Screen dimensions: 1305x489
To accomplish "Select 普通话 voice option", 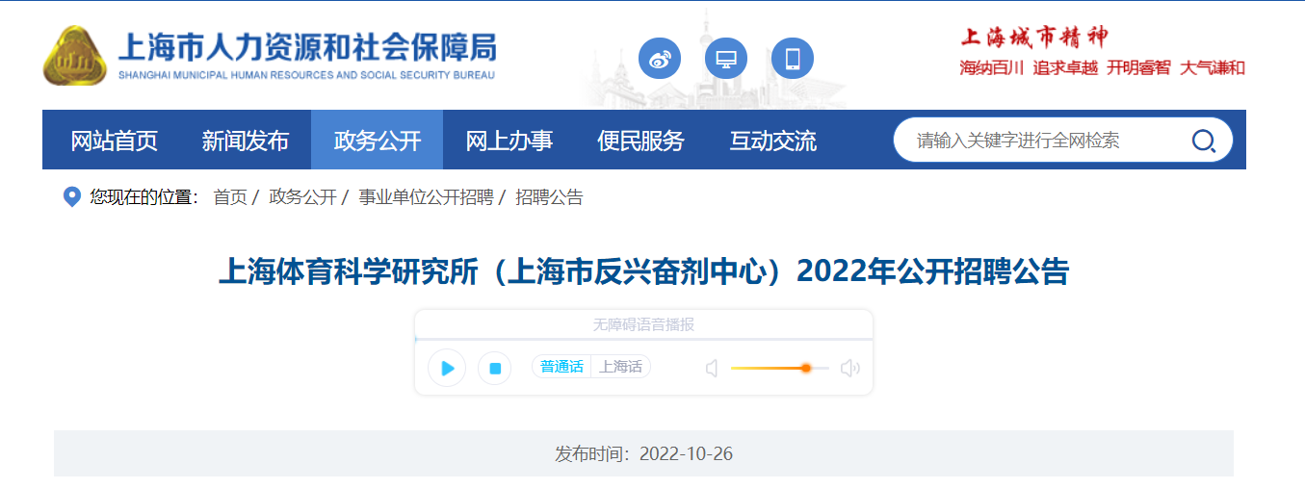I will (561, 367).
